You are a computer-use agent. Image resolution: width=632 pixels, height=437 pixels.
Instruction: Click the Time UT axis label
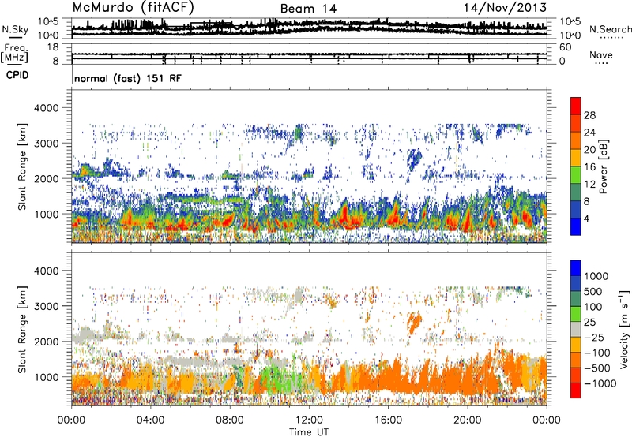click(x=309, y=431)
